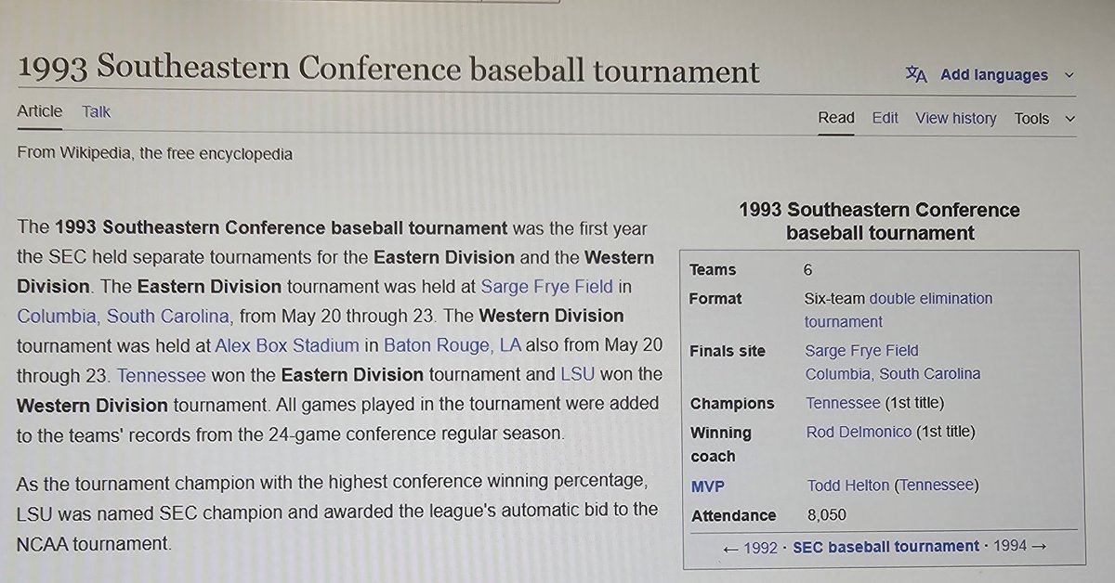Open the Rod Delmonico link
1115x583 pixels.
[859, 432]
